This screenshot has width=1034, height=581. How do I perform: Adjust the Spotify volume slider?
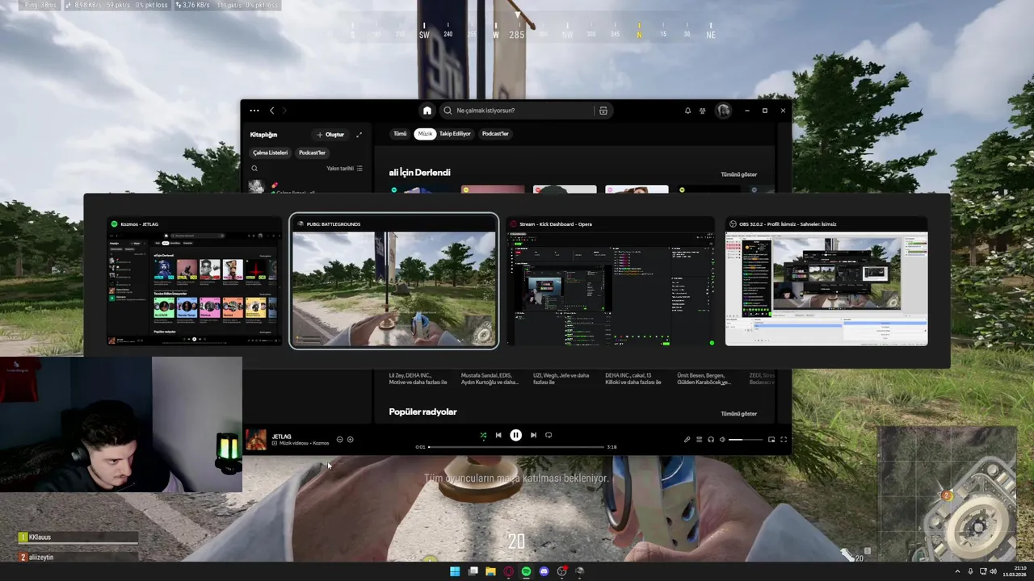click(746, 440)
